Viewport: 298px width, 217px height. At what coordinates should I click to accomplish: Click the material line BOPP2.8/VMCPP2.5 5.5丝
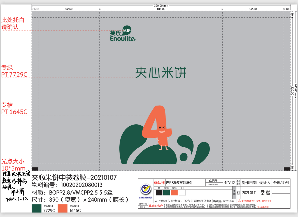[72, 193]
